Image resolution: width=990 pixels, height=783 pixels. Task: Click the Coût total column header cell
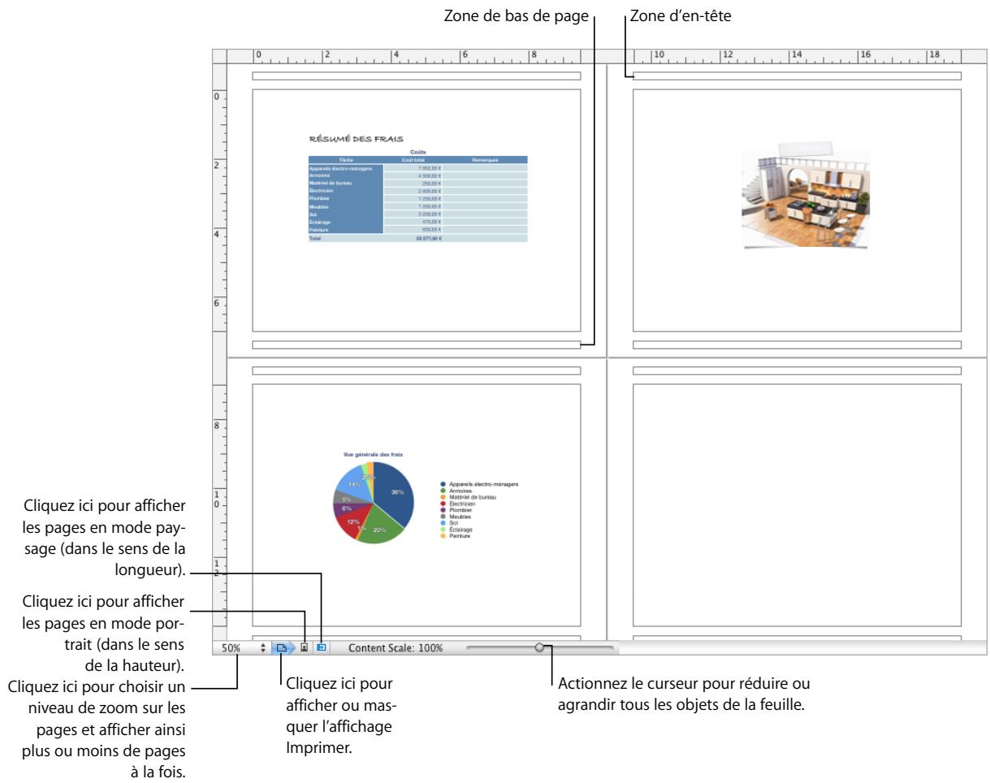click(414, 160)
